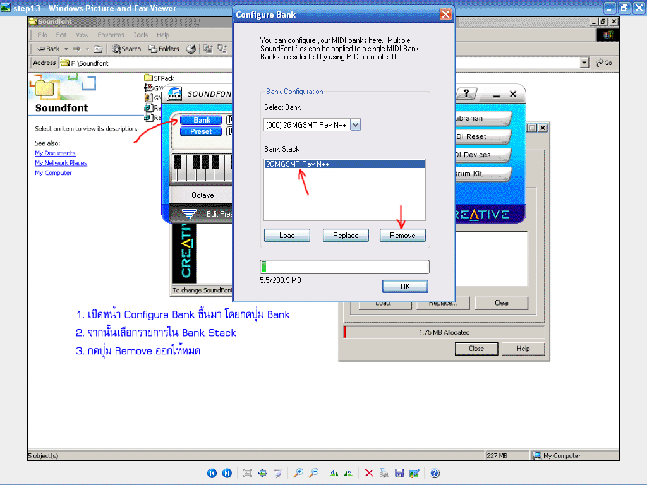Close the Configure Bank dialog
Viewport: 647px width, 485px height.
pyautogui.click(x=445, y=15)
